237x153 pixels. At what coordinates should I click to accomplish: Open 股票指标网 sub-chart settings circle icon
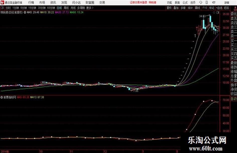[2, 97]
